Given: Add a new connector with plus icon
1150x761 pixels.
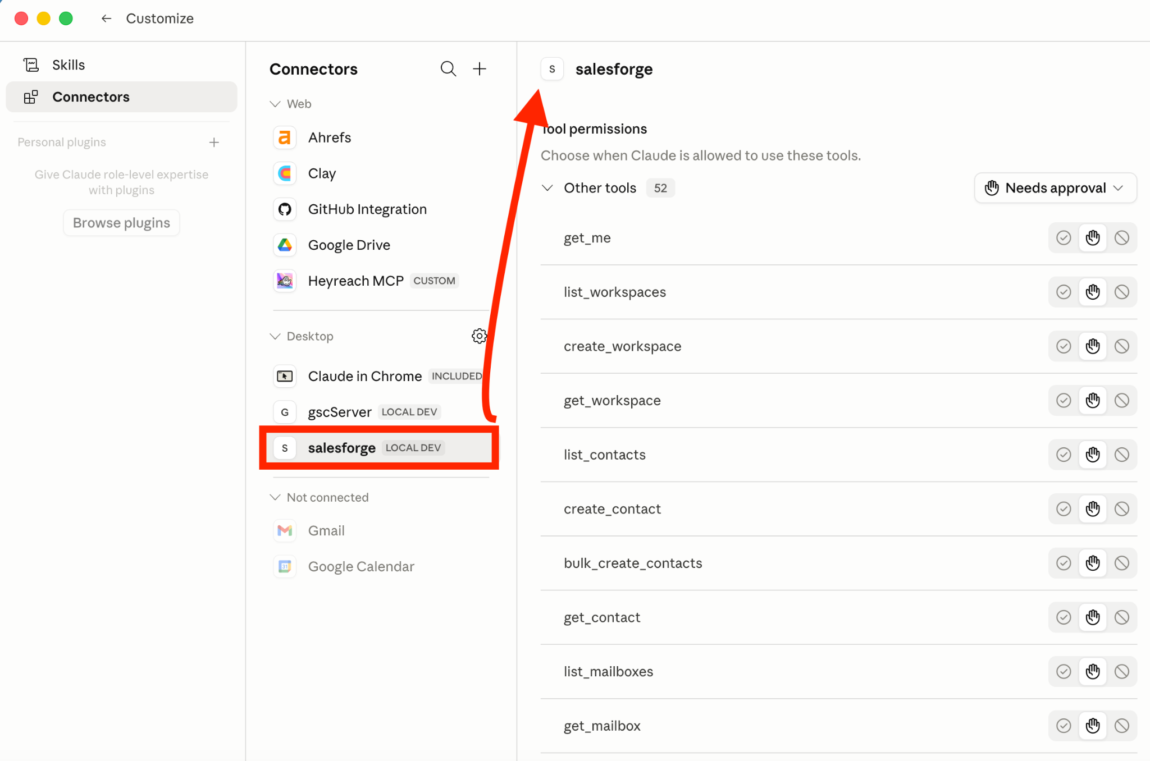Looking at the screenshot, I should 480,69.
